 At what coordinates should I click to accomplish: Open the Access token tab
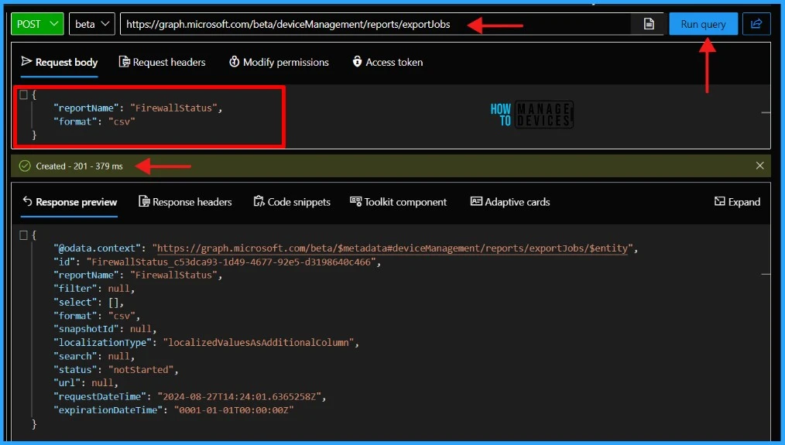388,62
